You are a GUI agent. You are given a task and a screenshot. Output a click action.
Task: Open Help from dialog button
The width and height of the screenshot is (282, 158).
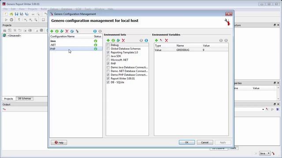(x=59, y=142)
